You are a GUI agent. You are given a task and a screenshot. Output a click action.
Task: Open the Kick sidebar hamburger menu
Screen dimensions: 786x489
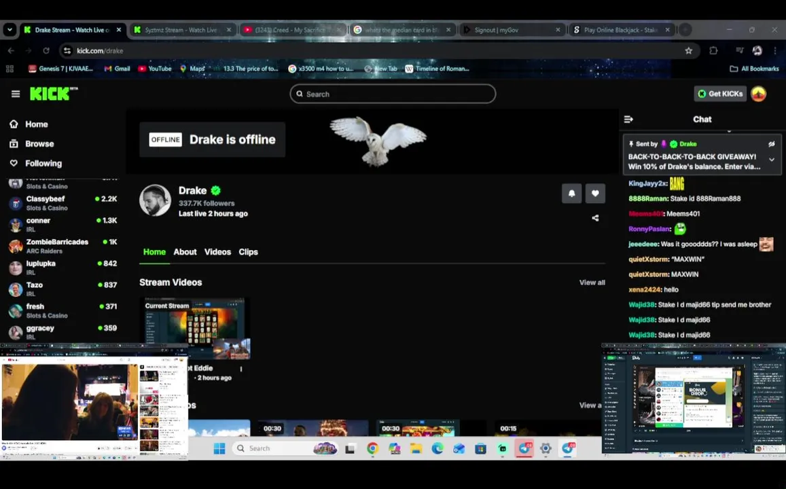pyautogui.click(x=16, y=94)
